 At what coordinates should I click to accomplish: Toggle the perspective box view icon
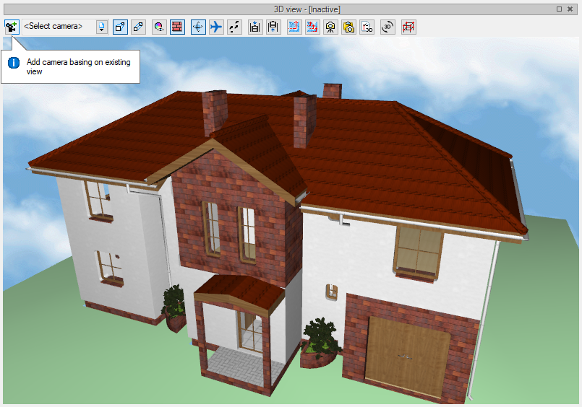click(x=120, y=27)
